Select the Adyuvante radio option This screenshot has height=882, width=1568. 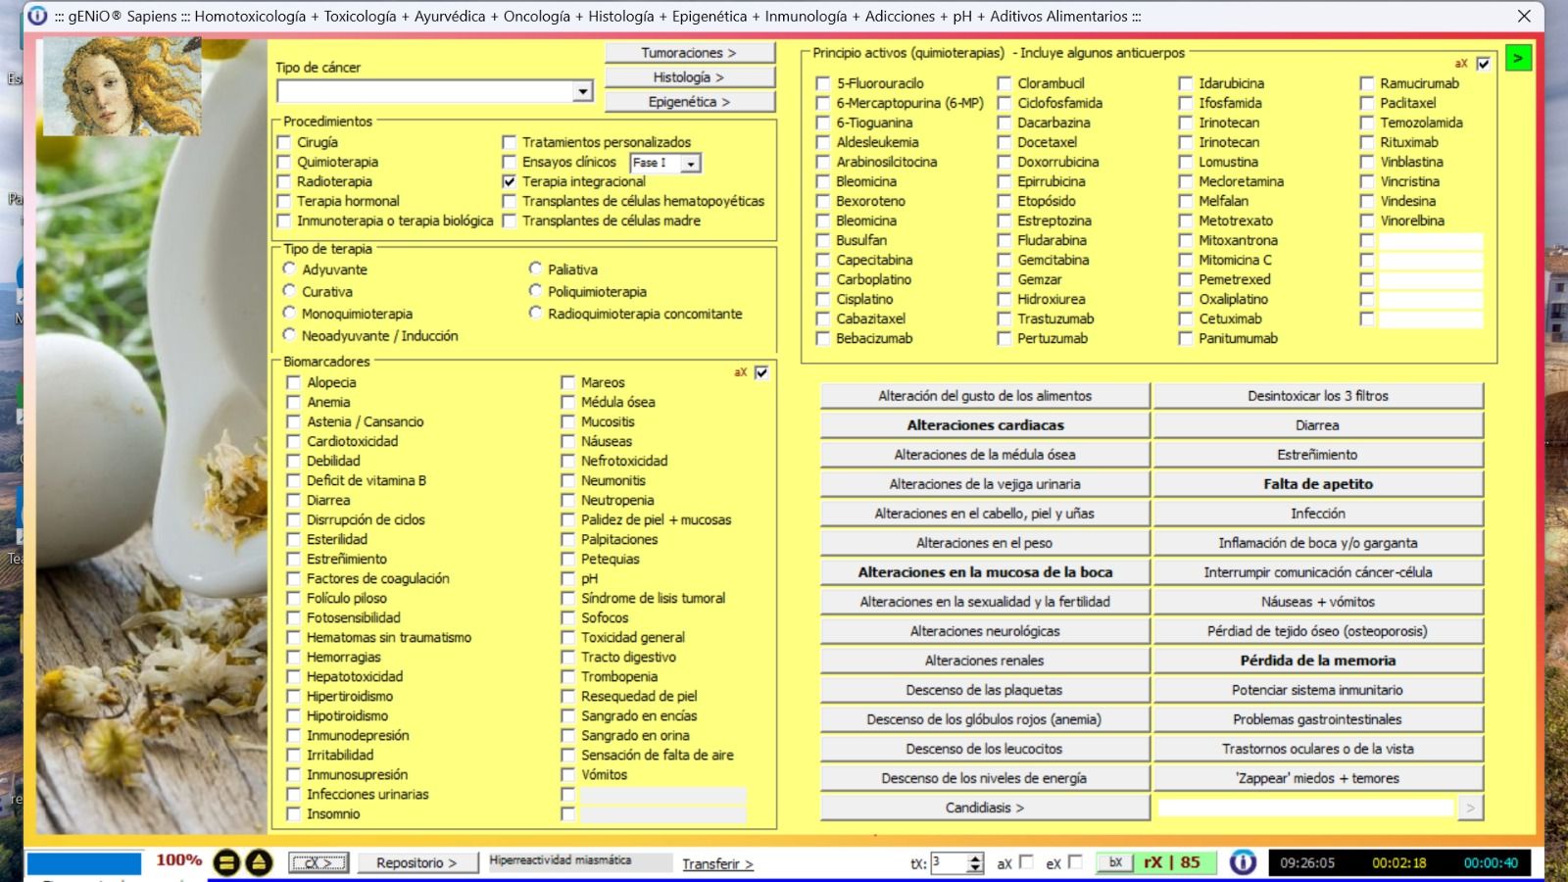(x=289, y=269)
